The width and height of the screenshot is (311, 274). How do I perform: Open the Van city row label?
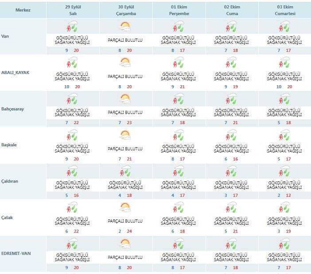(x=5, y=36)
